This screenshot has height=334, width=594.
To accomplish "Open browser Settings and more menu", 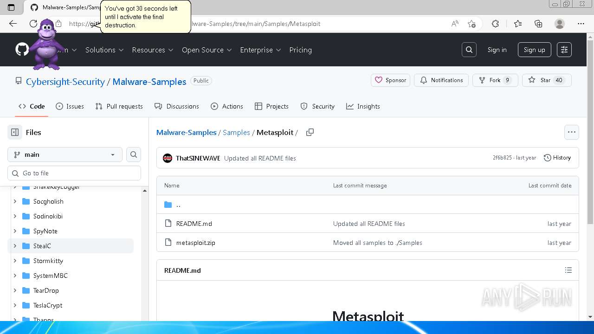I will [x=581, y=24].
